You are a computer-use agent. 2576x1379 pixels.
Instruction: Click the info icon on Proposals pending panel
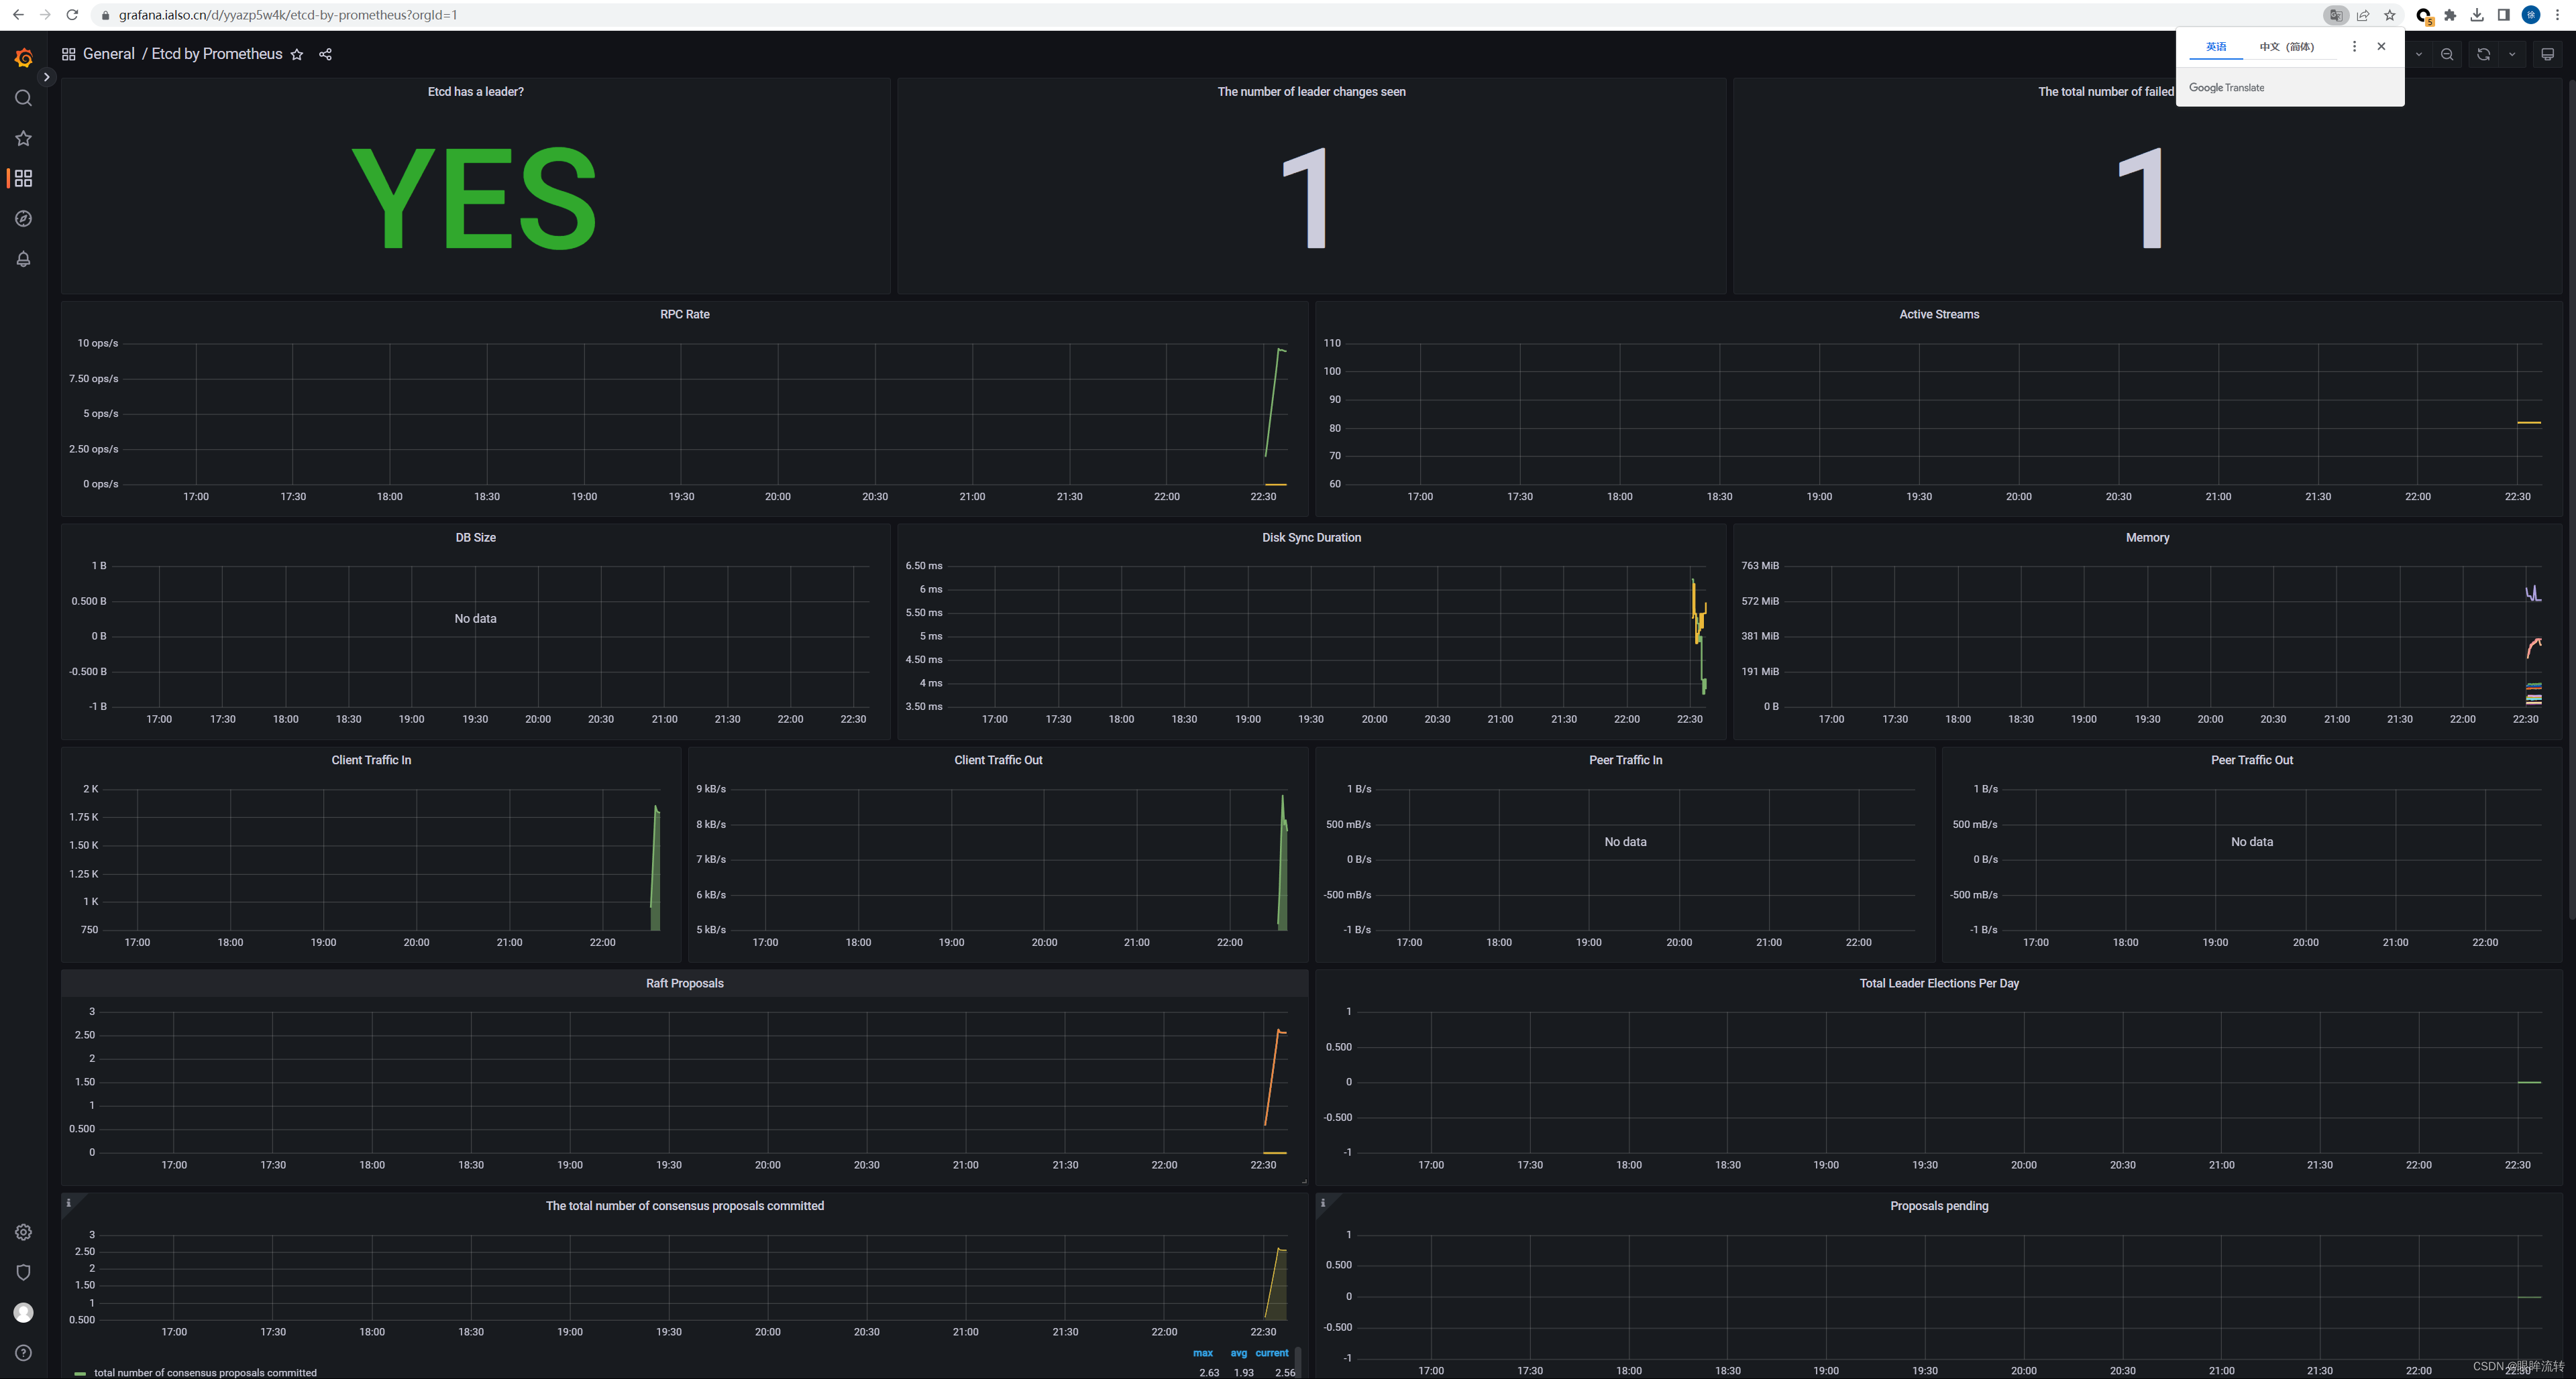(x=1322, y=1203)
